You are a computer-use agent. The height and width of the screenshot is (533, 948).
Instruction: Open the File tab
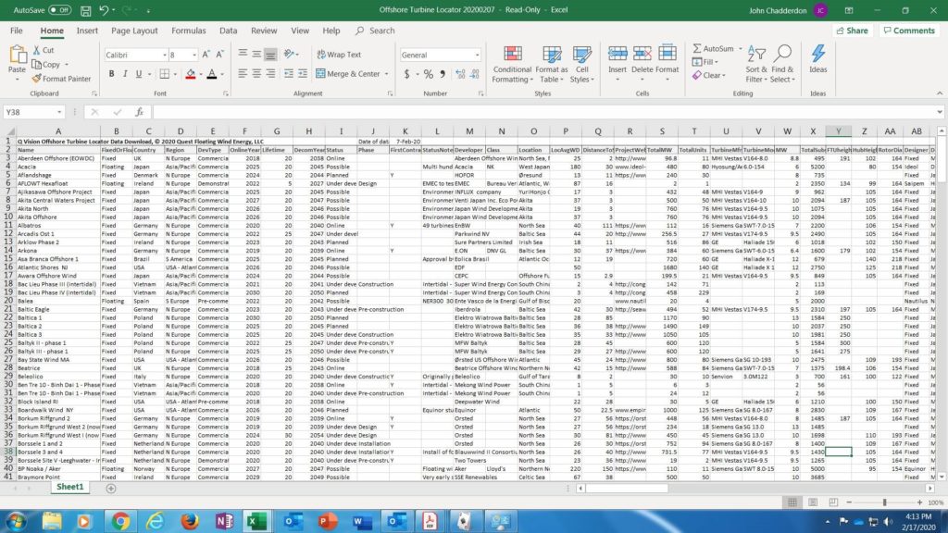point(17,31)
